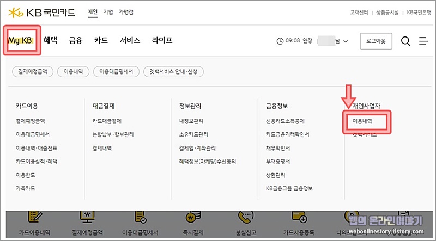Viewport: 436px width, 241px height.
Task: Click the 결제예정금액 quick icon at bottom
Action: [88, 218]
